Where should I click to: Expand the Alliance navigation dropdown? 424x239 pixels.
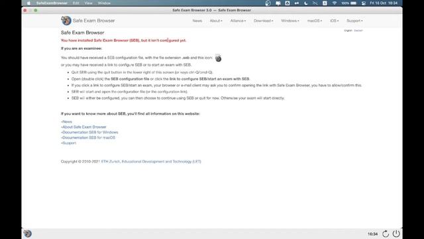(238, 21)
